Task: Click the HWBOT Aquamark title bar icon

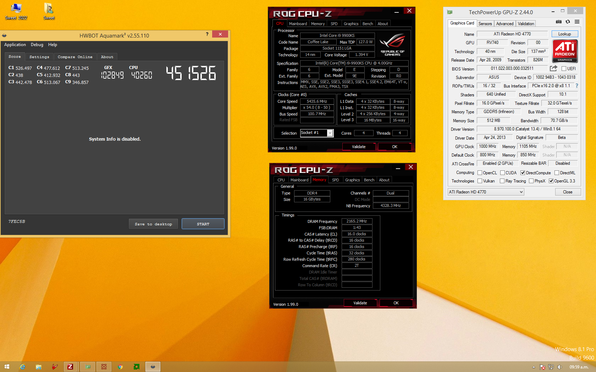Action: pyautogui.click(x=4, y=35)
